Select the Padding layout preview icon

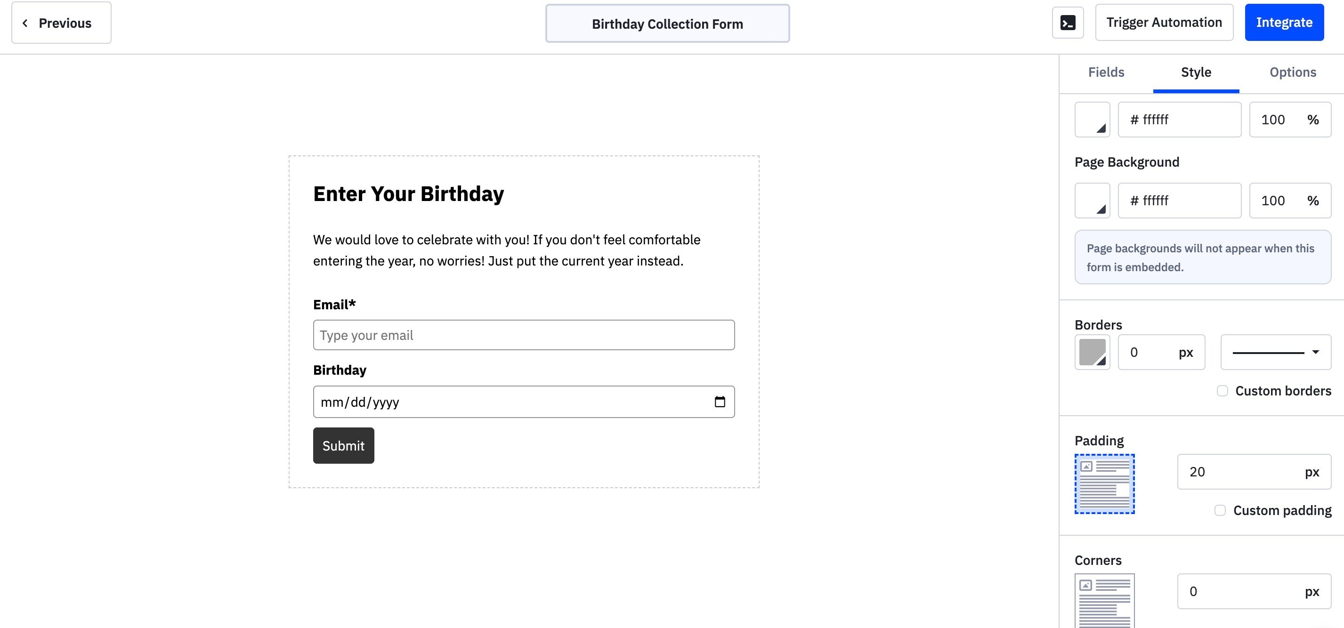pos(1104,483)
